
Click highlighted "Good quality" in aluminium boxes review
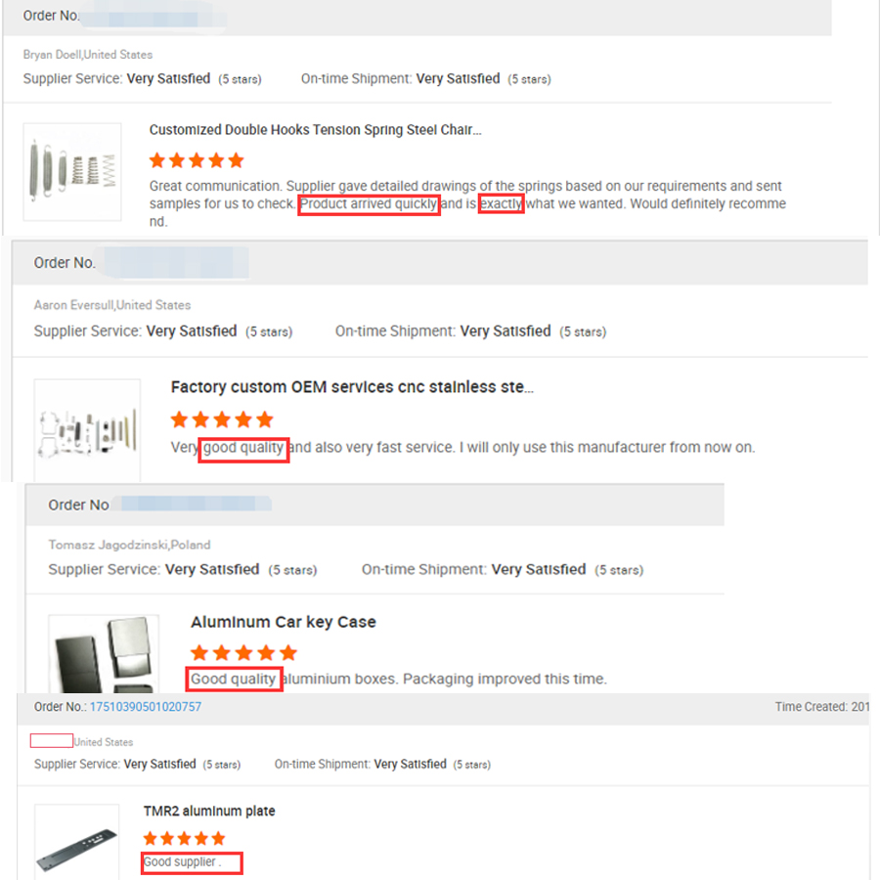(234, 680)
